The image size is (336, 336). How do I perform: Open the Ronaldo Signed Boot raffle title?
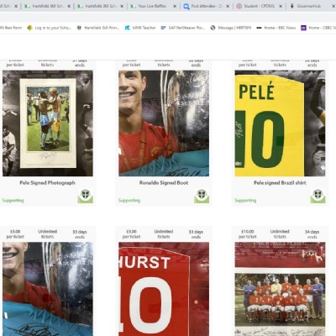[x=164, y=183]
